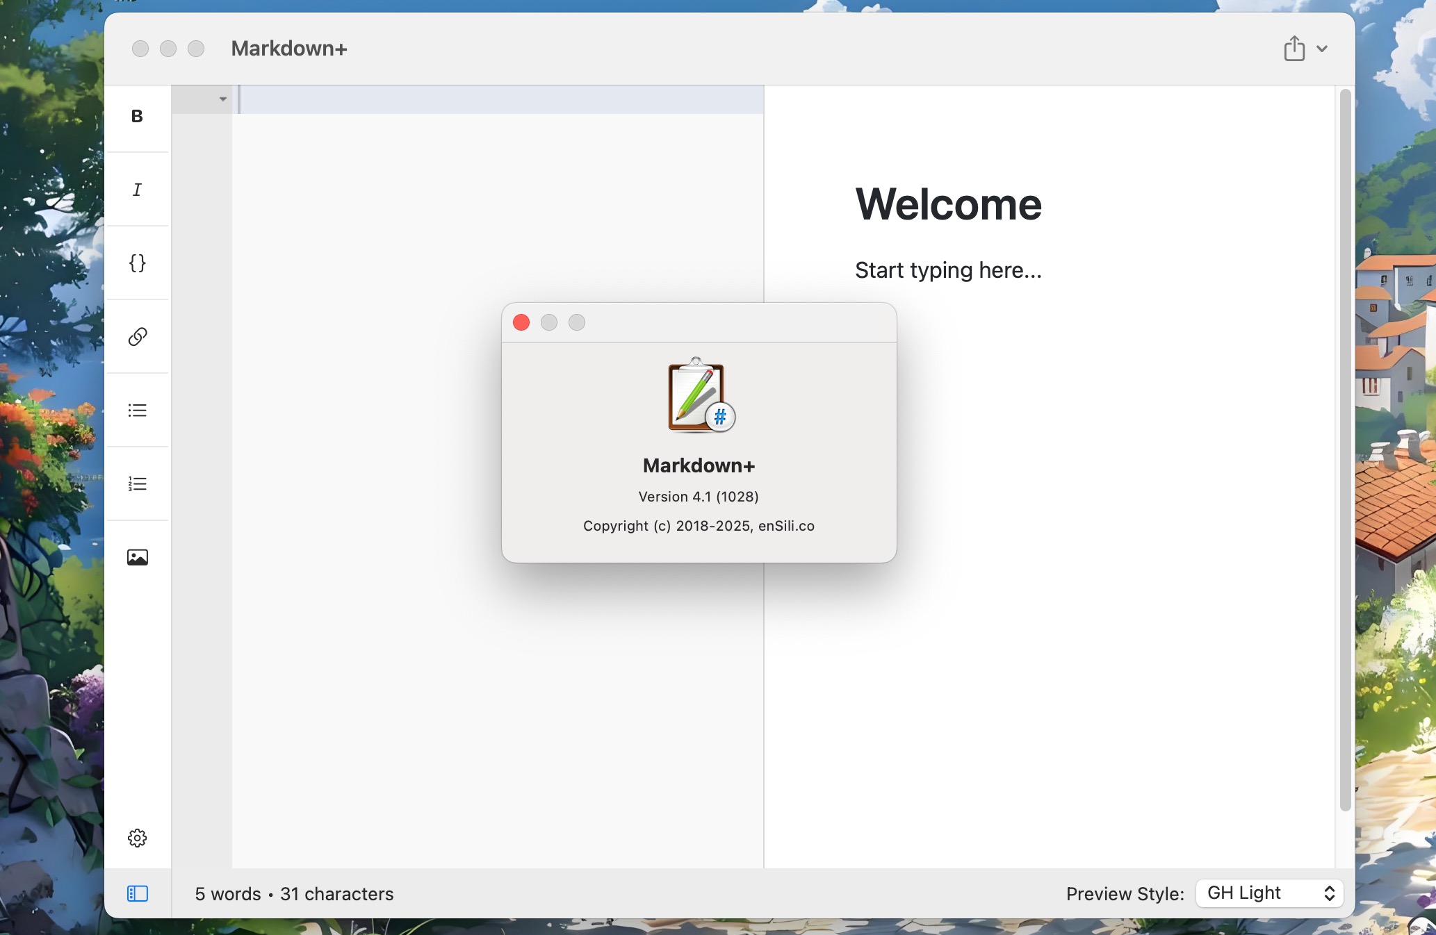
Task: Click the Version 4.1 (1028) text
Action: [x=699, y=497]
